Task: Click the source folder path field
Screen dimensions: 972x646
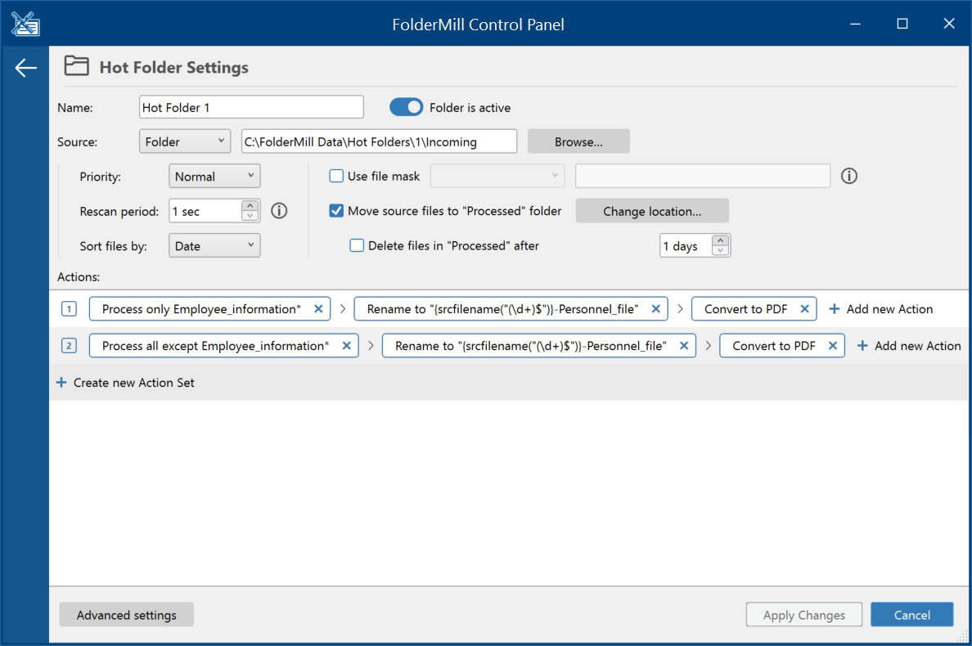Action: [x=379, y=141]
